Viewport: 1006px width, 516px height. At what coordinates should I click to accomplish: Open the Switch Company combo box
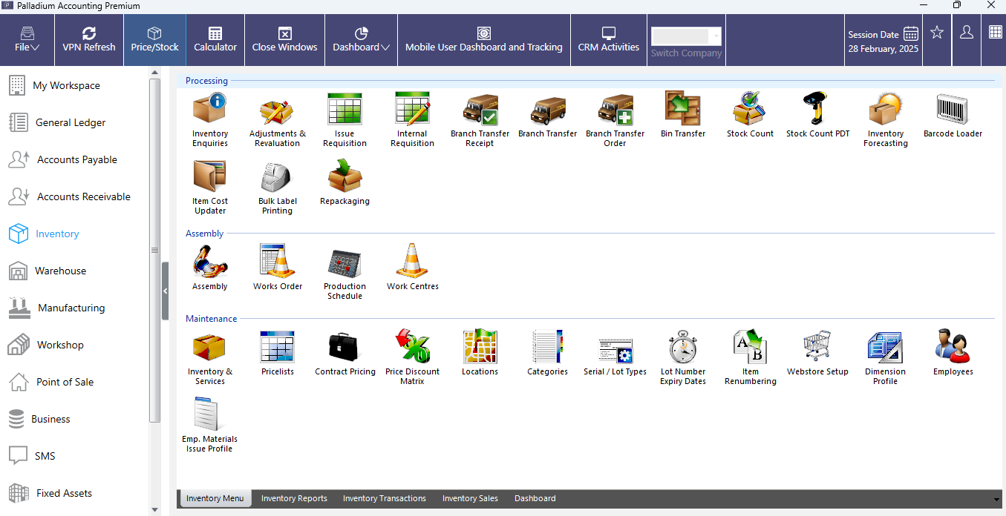686,36
